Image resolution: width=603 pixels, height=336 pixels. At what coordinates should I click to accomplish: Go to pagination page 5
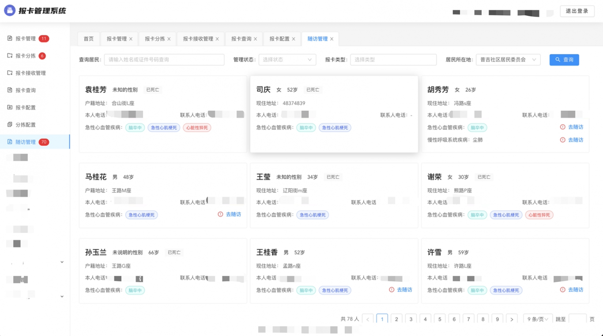click(440, 319)
